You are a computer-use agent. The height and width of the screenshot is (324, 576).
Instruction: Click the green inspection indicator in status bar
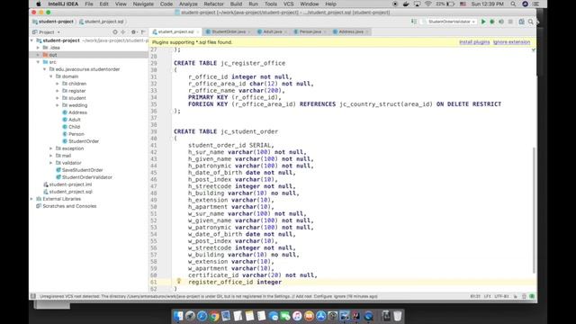pos(532,296)
